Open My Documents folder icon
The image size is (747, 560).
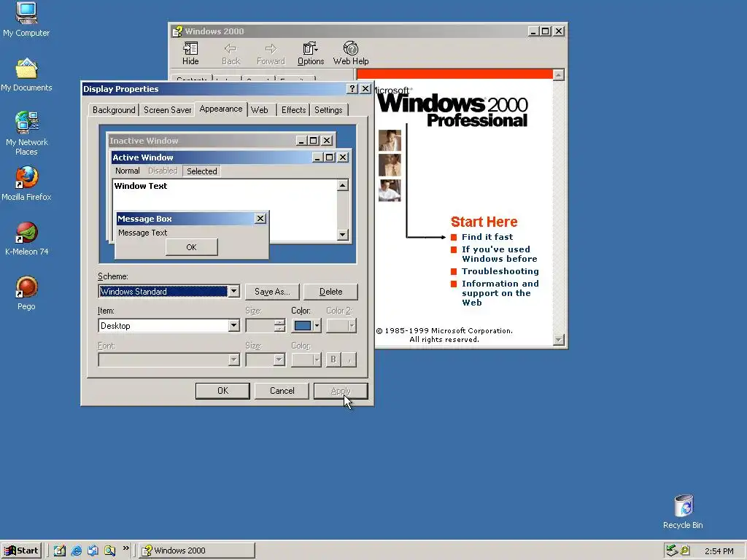tap(26, 75)
